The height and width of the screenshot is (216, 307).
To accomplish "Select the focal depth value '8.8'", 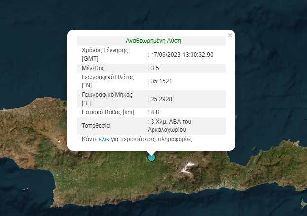I will pos(155,112).
